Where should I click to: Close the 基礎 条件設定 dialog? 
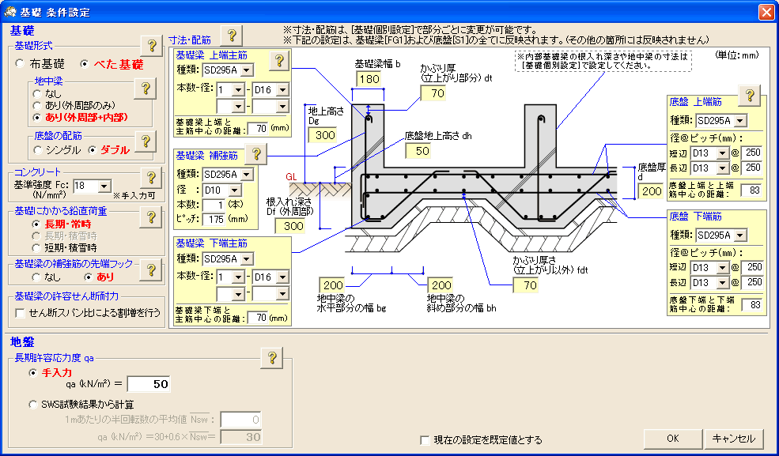pos(766,12)
